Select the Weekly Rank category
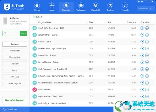 pyautogui.click(x=15, y=51)
